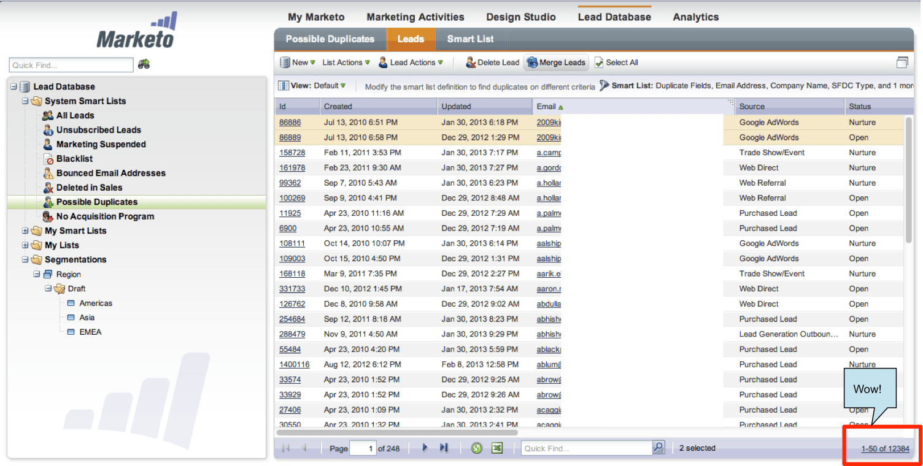Click the Marketing Suspended icon
This screenshot has height=466, width=923.
[x=48, y=144]
